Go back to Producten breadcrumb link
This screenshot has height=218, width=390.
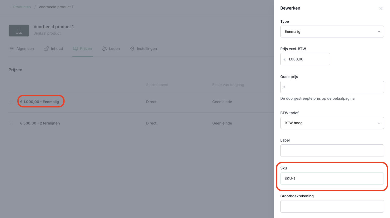[22, 7]
